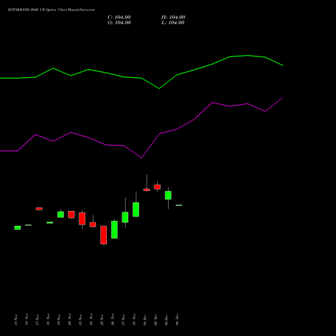Click the 17 Nov date label
The height and width of the screenshot is (336, 336).
38,319
